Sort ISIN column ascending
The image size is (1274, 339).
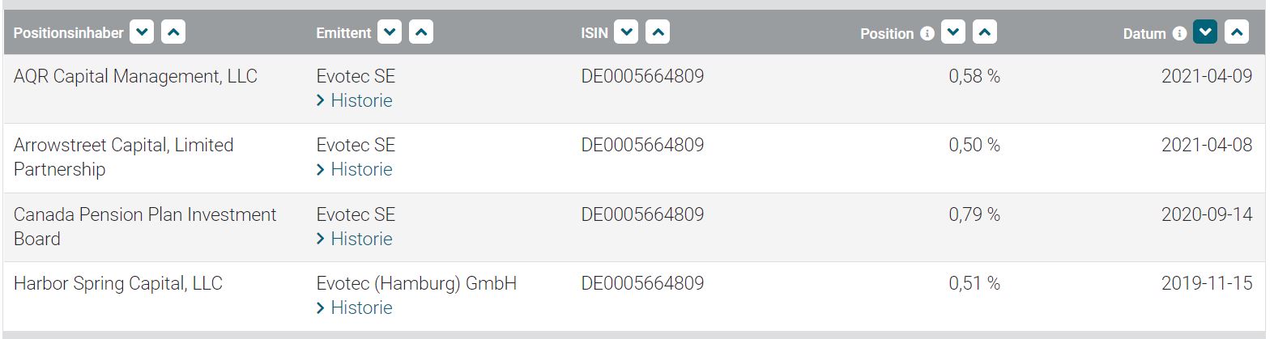coord(658,32)
